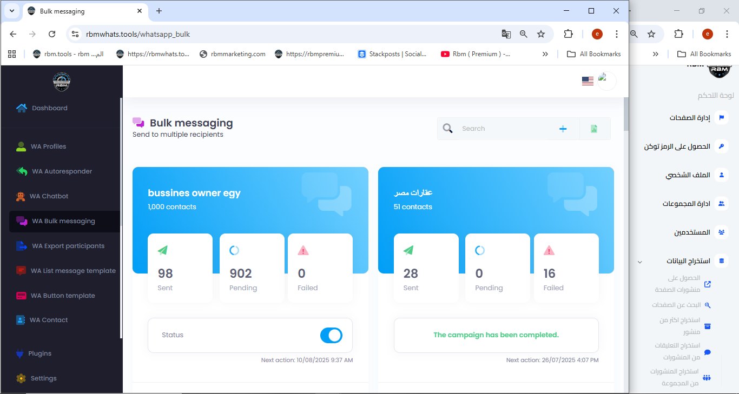The width and height of the screenshot is (739, 394).
Task: Click the 98 Sent stat box
Action: tap(180, 268)
